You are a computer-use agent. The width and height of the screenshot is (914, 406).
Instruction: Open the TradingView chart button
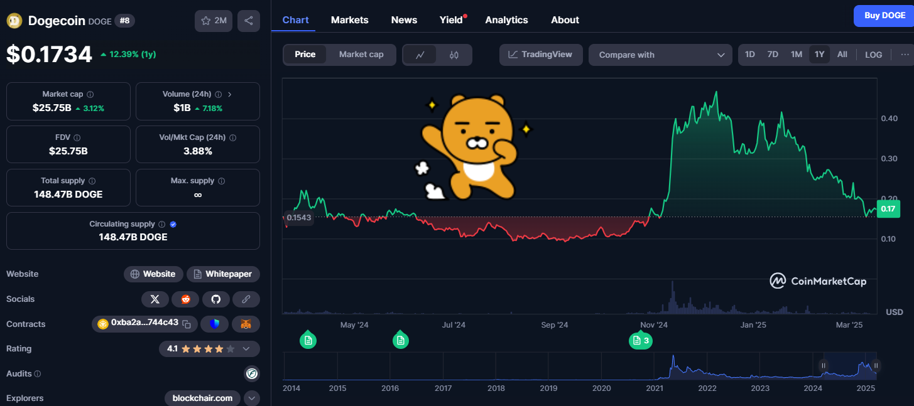541,55
